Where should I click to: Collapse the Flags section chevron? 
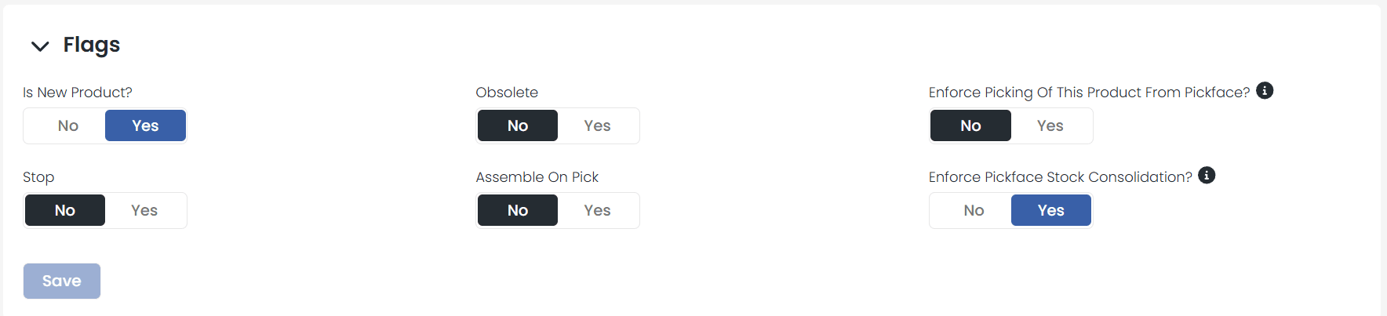pos(40,46)
